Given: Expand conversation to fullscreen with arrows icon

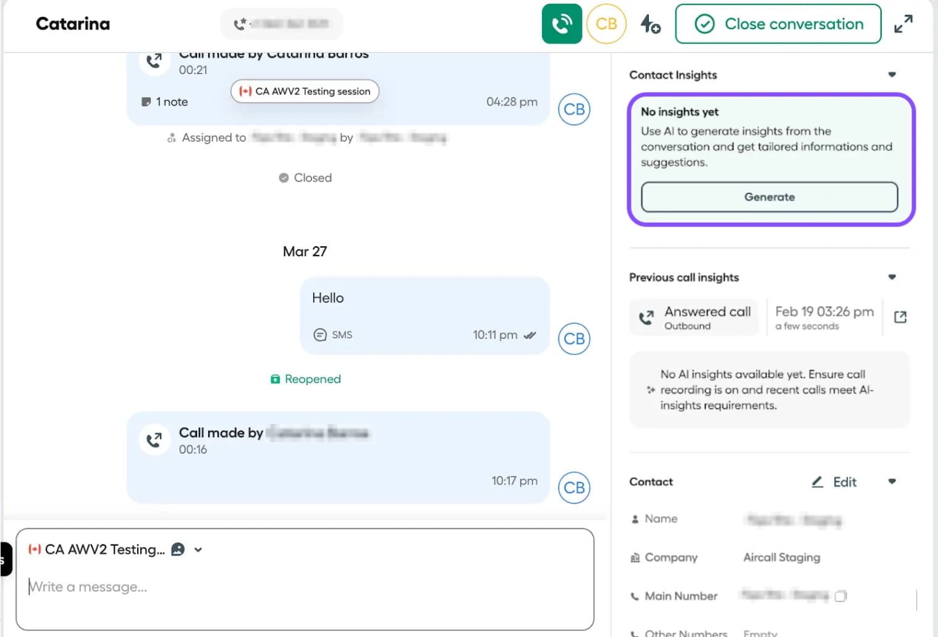Looking at the screenshot, I should [903, 23].
